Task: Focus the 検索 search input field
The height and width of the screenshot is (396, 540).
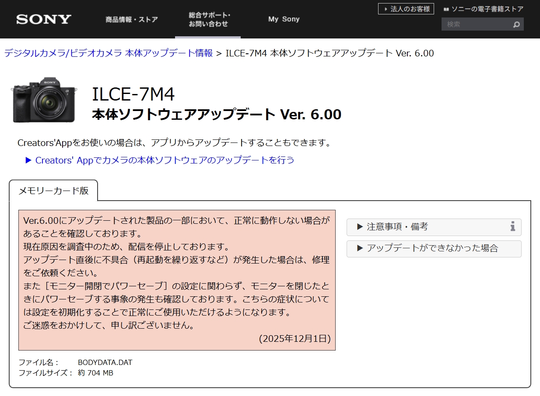Action: coord(476,24)
